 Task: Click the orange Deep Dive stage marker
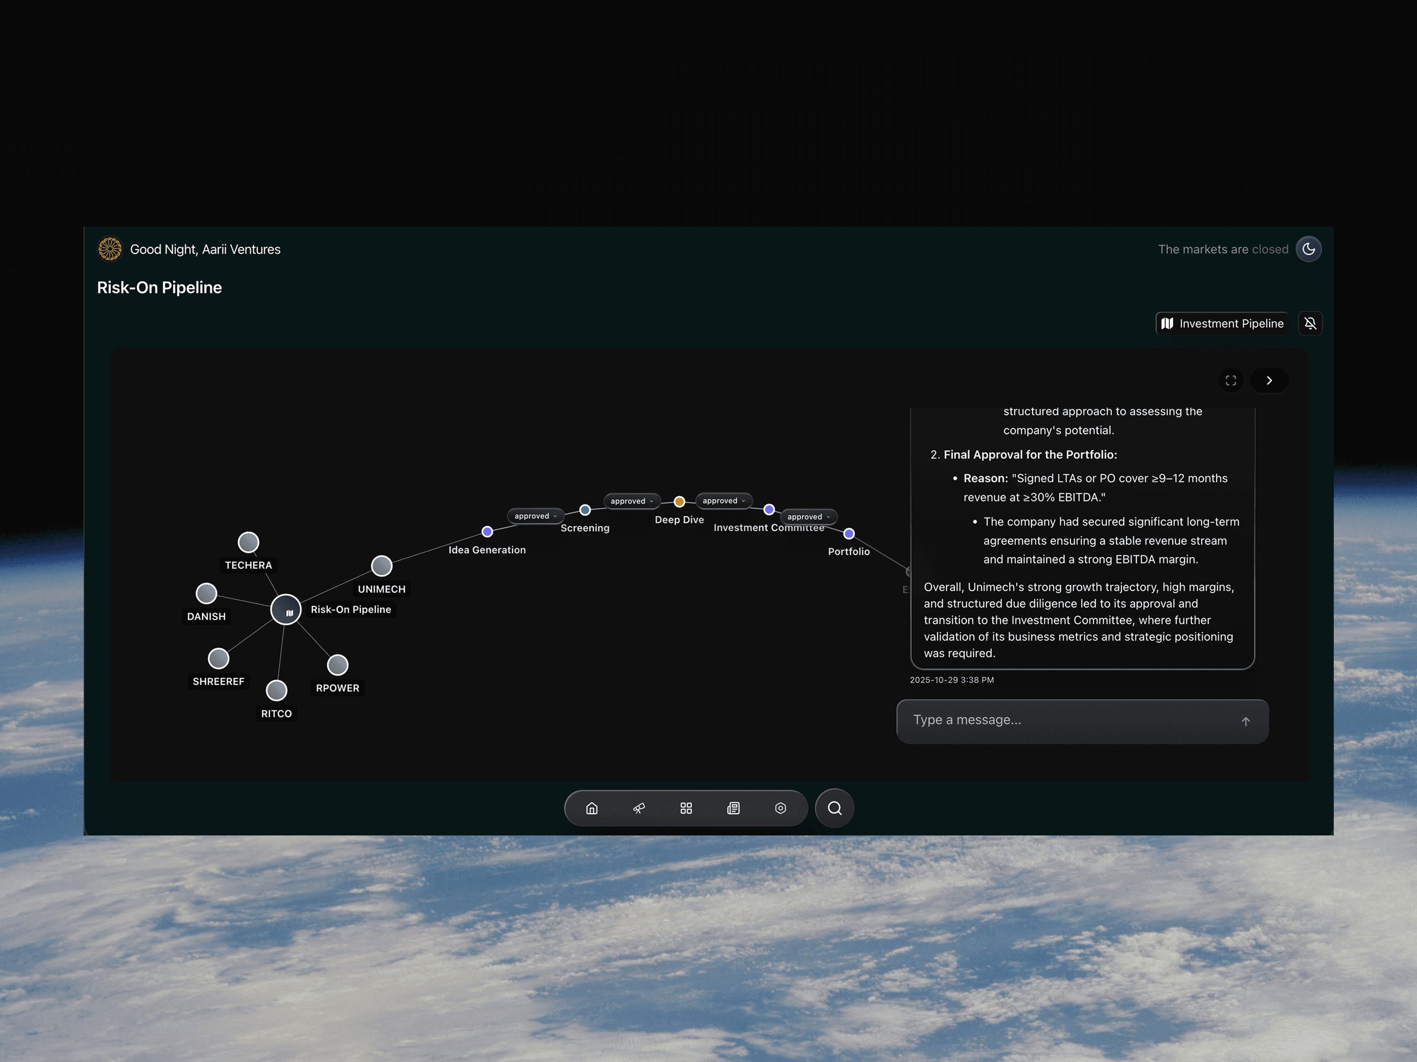point(679,501)
